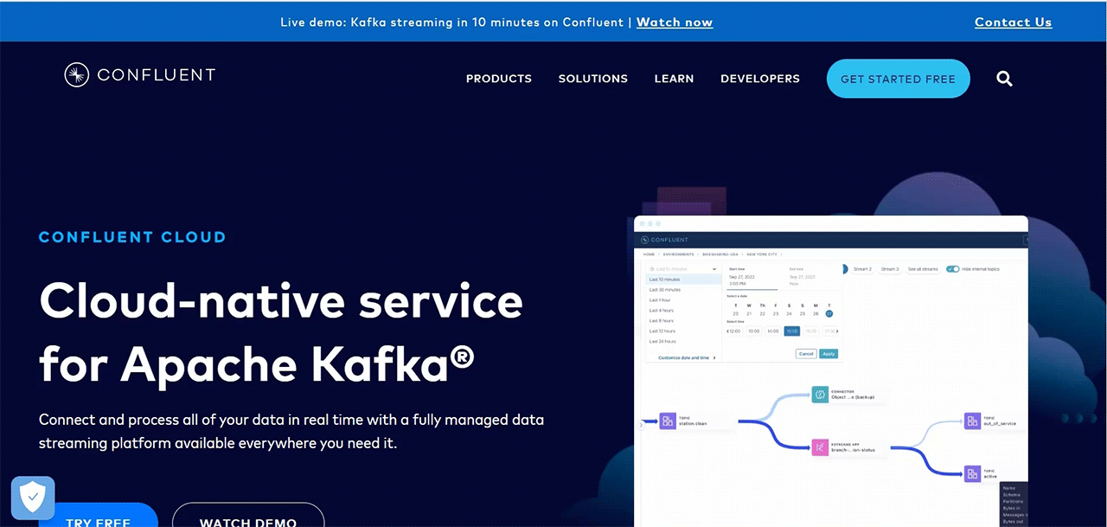Click the NEW YORK CITY breadcrumb

[x=762, y=254]
